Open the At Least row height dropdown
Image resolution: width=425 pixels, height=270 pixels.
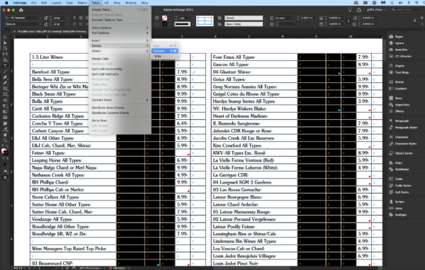click(x=285, y=18)
